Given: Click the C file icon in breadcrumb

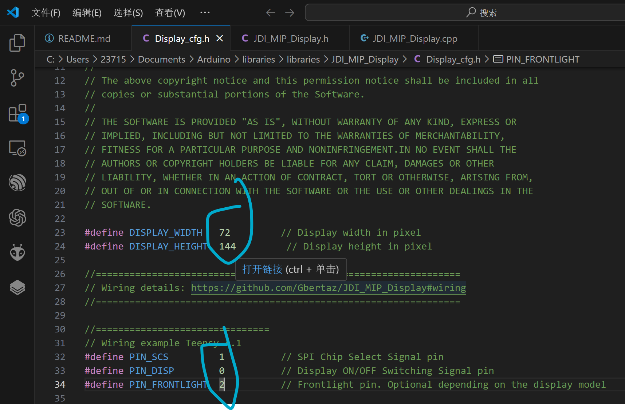Looking at the screenshot, I should click(x=417, y=59).
